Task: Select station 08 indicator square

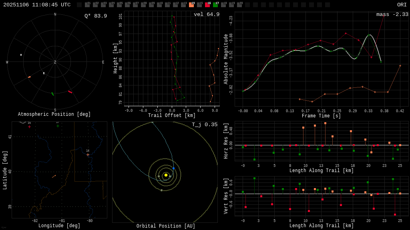Action: tap(144, 5)
